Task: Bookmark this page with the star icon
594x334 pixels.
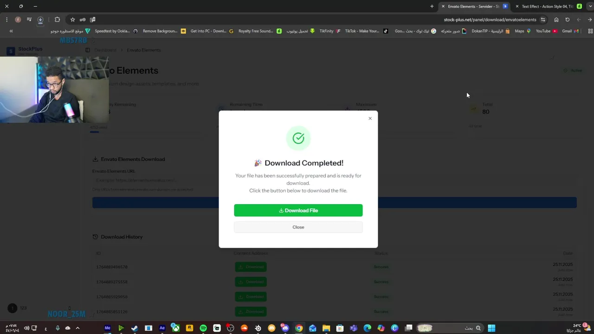Action: click(72, 19)
